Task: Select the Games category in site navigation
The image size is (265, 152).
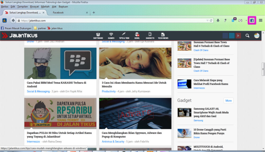Action: point(111,36)
